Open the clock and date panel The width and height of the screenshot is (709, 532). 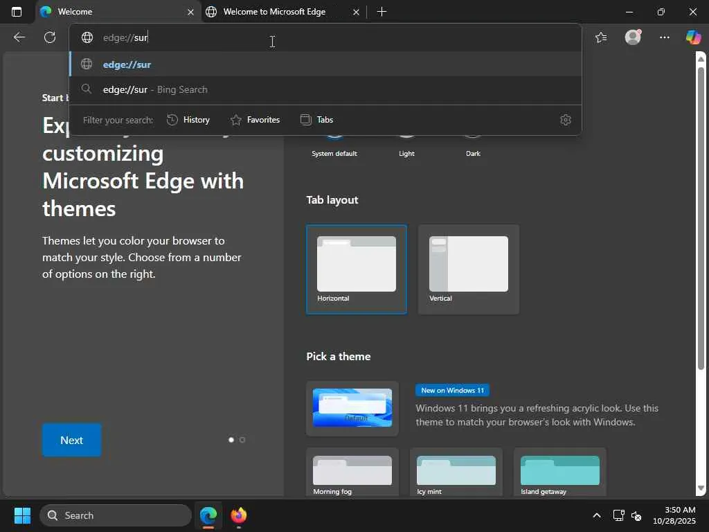674,515
